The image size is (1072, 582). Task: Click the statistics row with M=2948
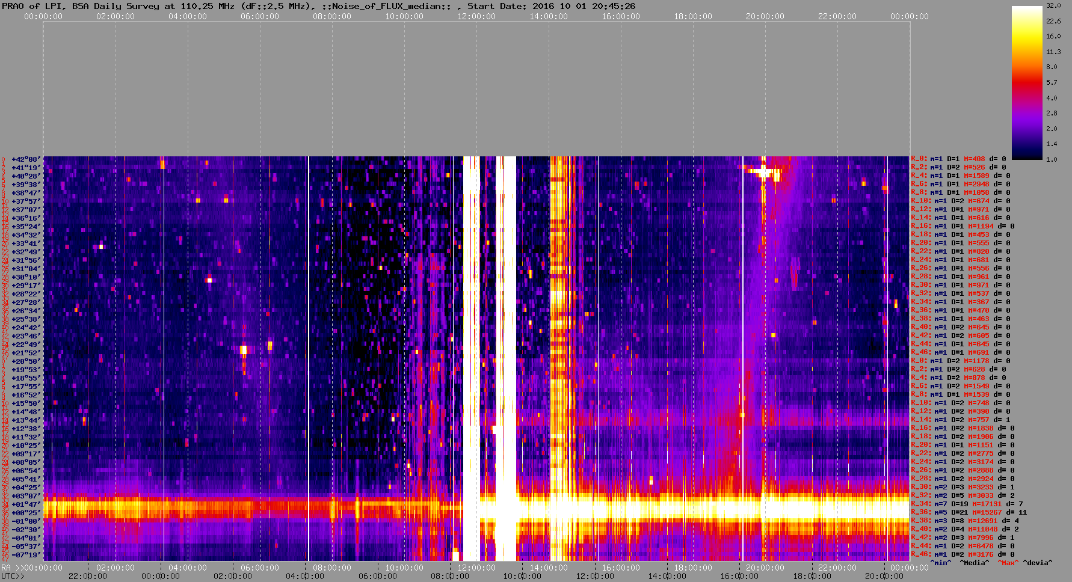(961, 185)
